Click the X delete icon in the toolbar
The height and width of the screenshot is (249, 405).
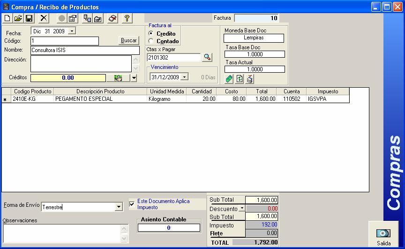click(x=44, y=18)
